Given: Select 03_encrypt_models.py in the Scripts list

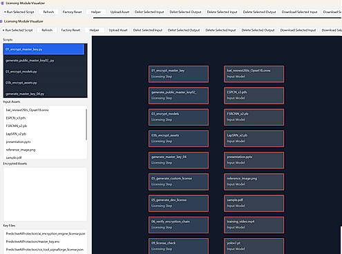Looking at the screenshot, I should pos(44,72).
